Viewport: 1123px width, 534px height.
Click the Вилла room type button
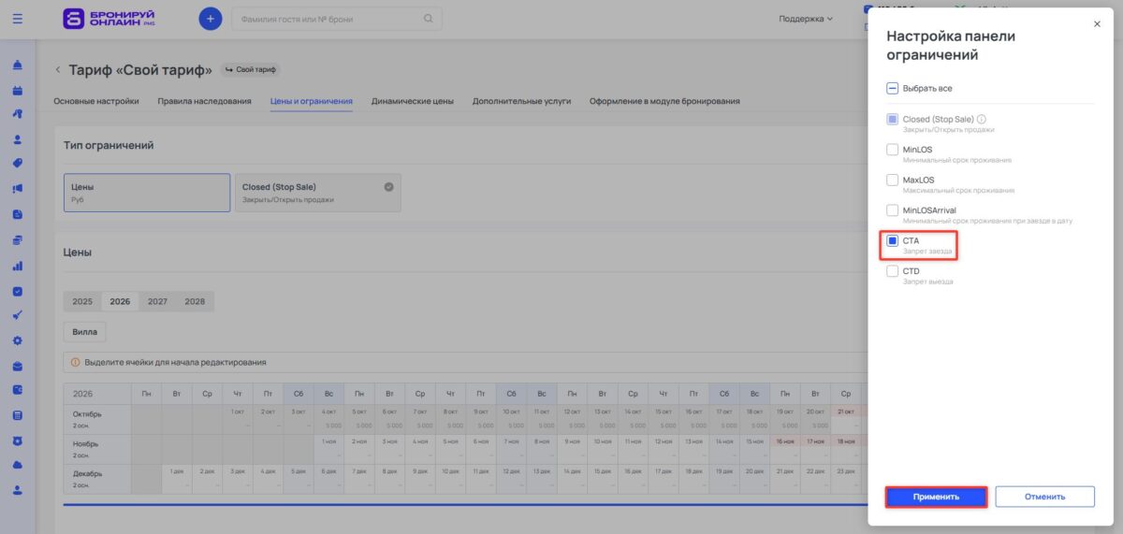[85, 332]
